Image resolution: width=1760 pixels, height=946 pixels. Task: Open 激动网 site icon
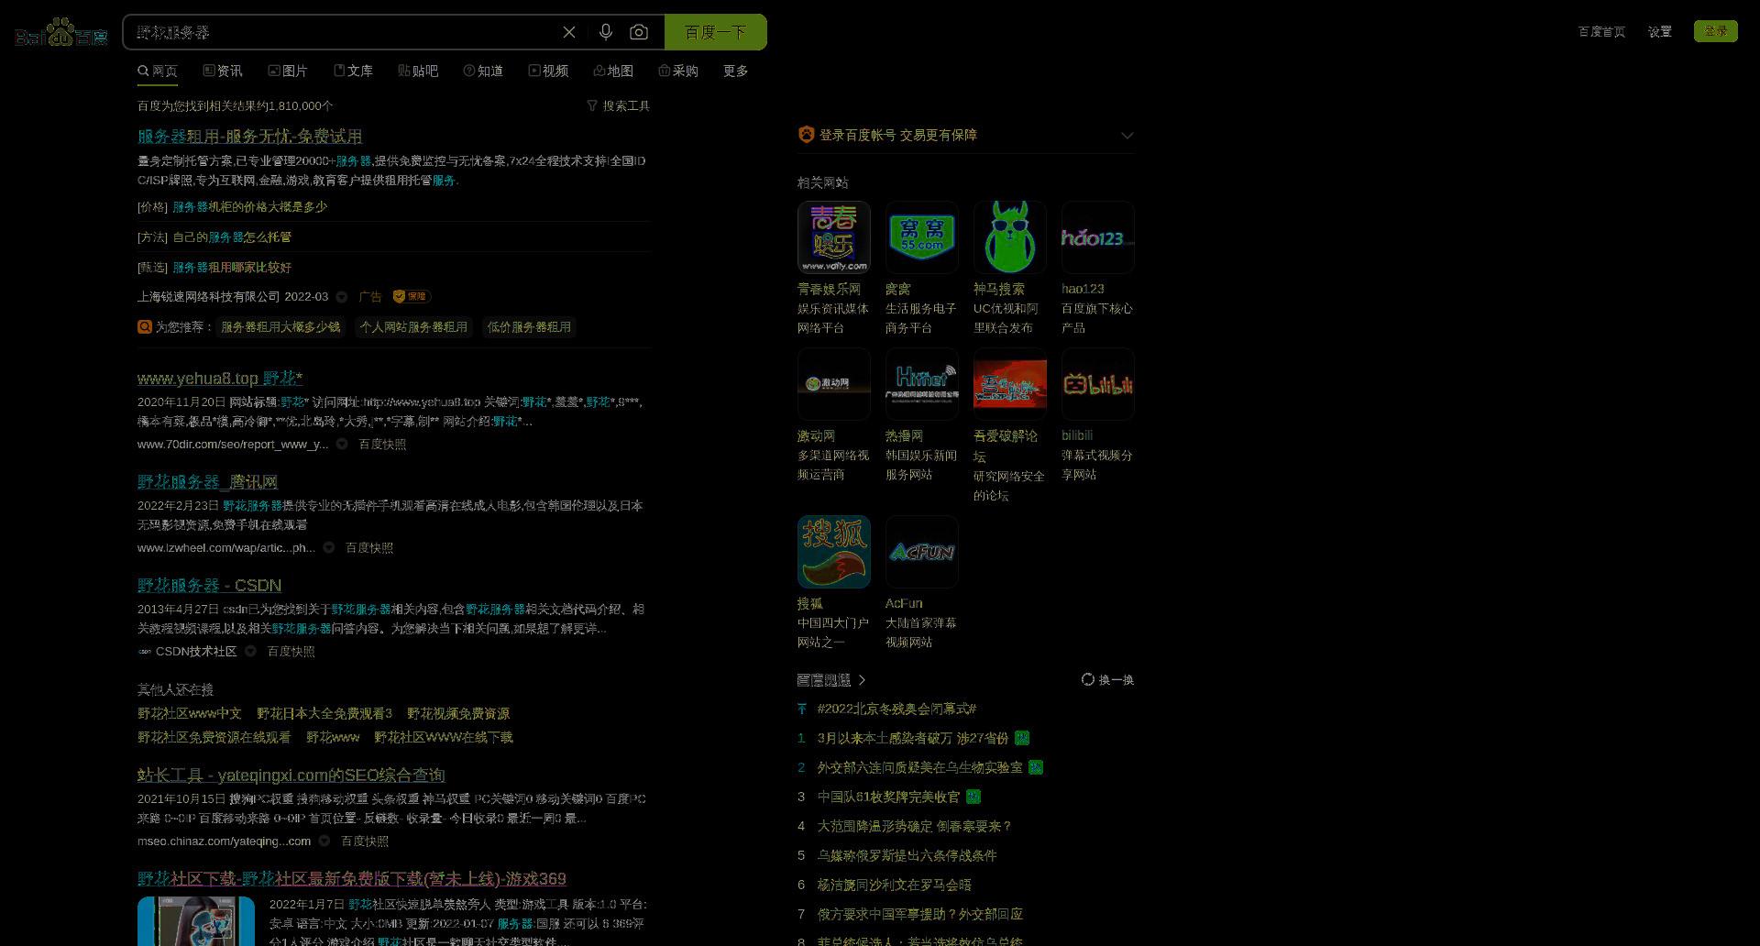click(x=833, y=384)
